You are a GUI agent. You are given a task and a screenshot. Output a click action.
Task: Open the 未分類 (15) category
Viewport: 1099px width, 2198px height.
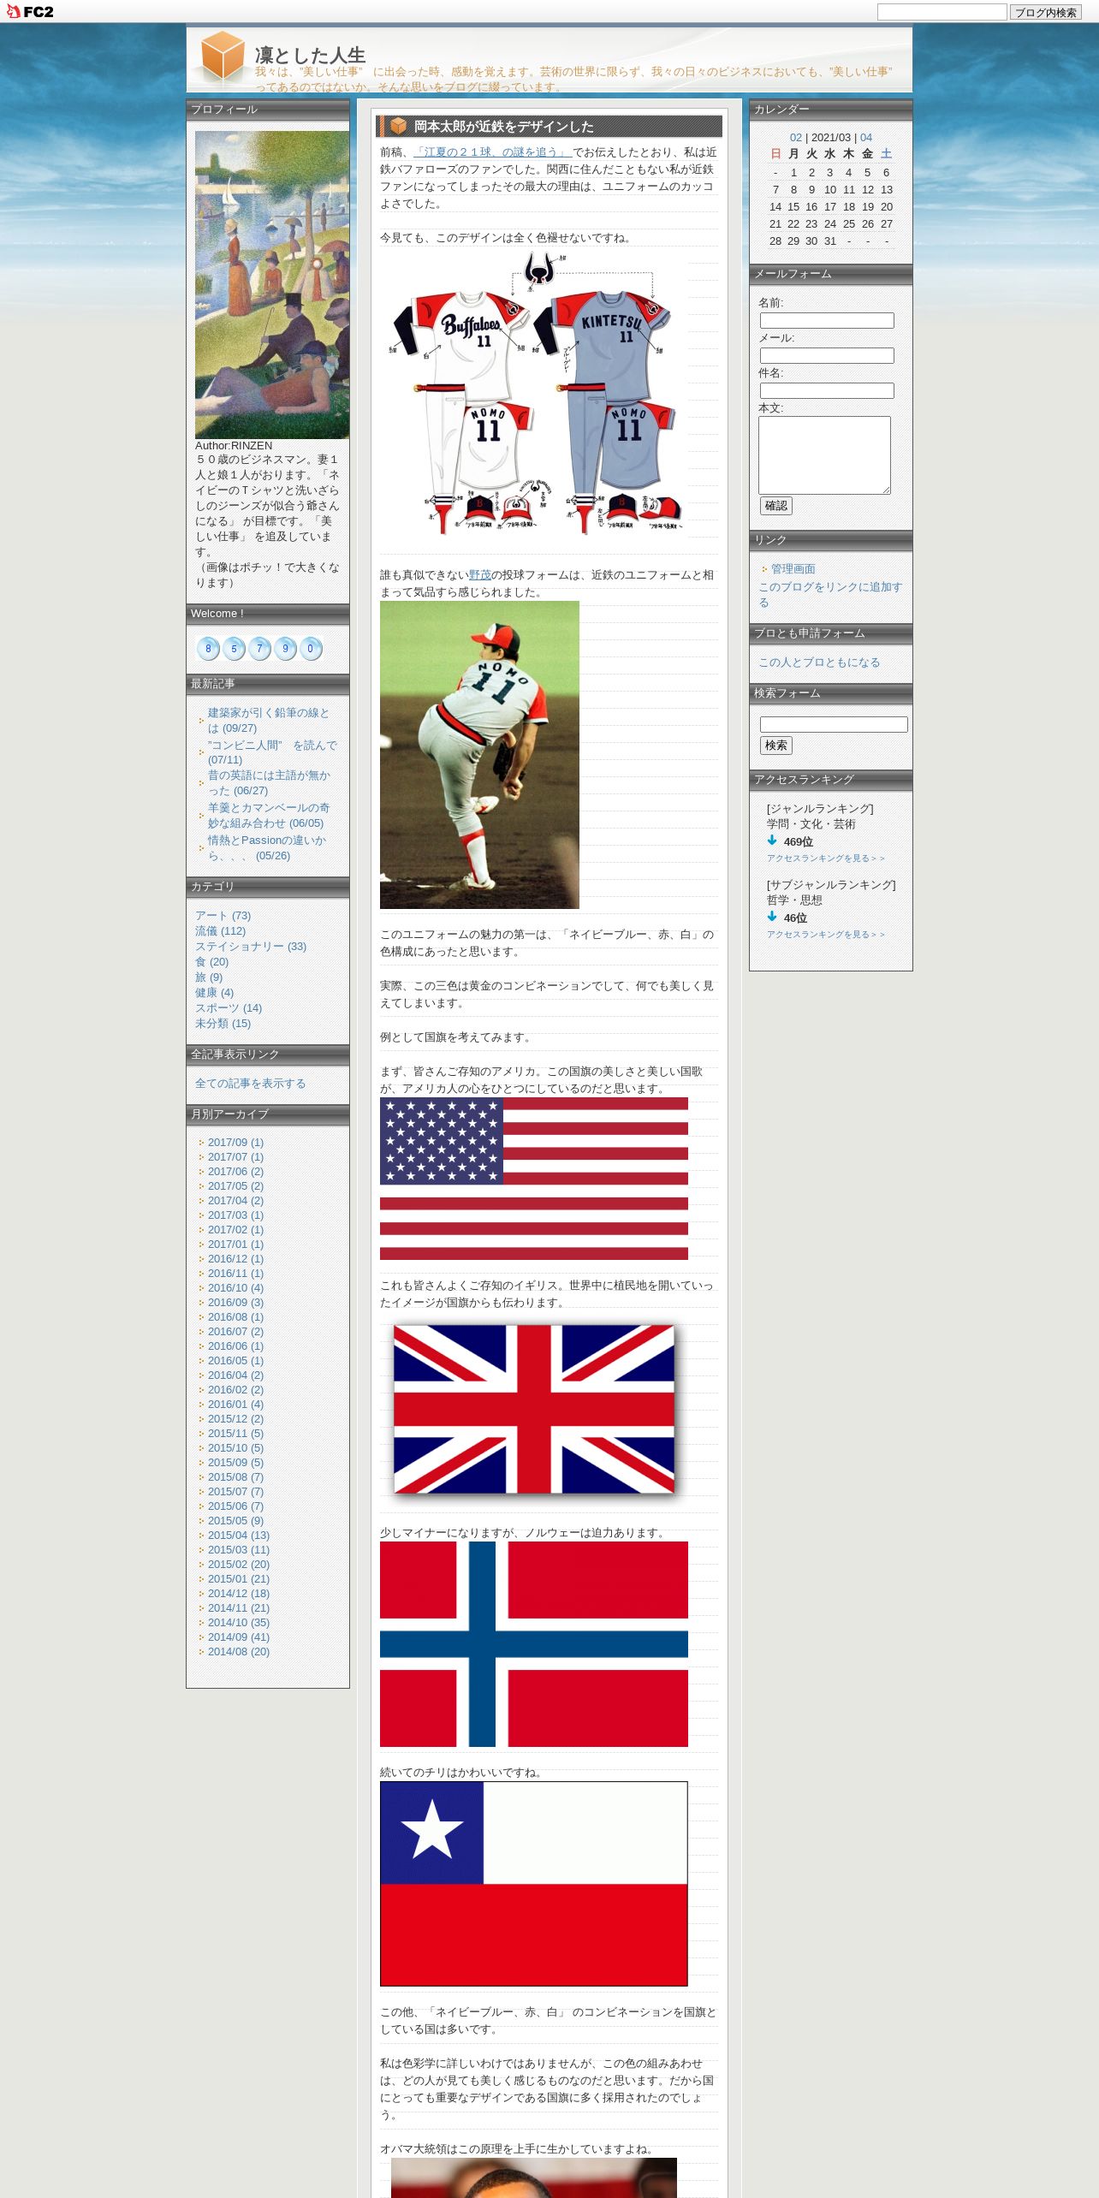[223, 1024]
